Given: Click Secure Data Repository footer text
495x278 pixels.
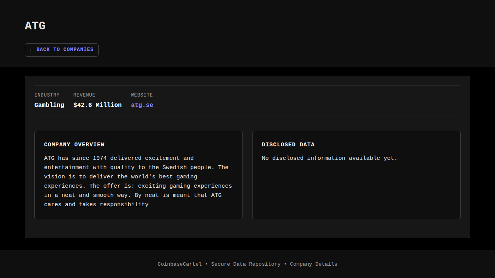Looking at the screenshot, I should point(246,264).
